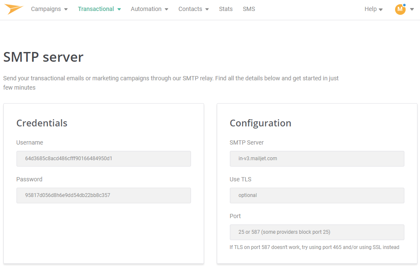Click the SMTP server page title
This screenshot has height=268, width=420.
[43, 57]
